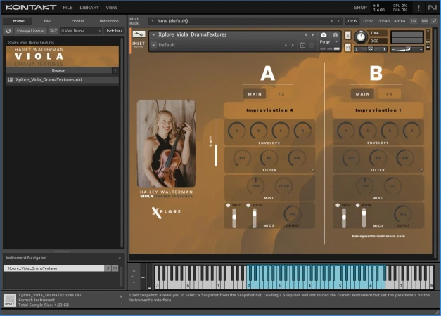The height and width of the screenshot is (316, 441).
Task: Click the wrench edit icon of the instrument
Action: 139,34
